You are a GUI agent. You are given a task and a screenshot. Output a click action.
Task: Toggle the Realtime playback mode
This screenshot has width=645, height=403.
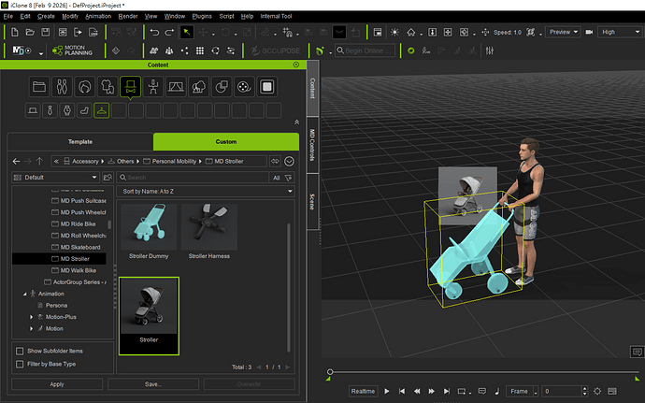coord(363,391)
